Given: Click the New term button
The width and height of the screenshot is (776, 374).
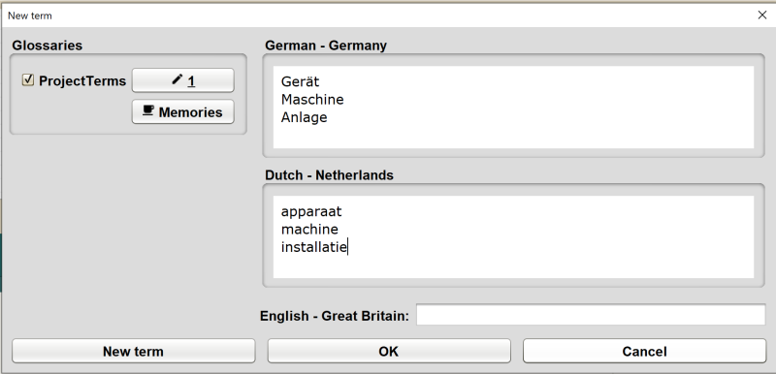Looking at the screenshot, I should 133,351.
